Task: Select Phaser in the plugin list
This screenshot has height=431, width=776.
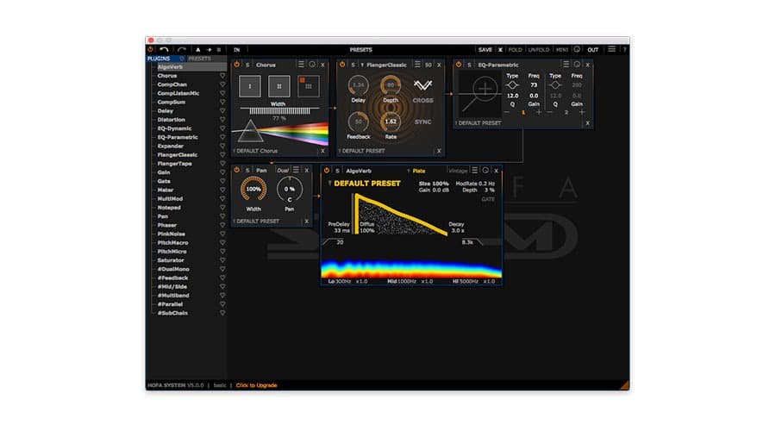Action: click(166, 225)
